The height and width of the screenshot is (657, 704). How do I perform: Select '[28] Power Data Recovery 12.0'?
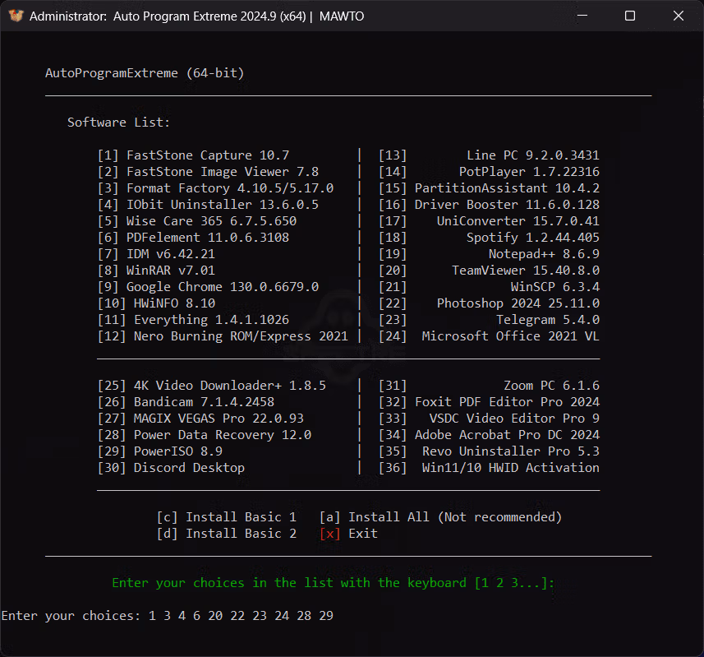point(205,435)
